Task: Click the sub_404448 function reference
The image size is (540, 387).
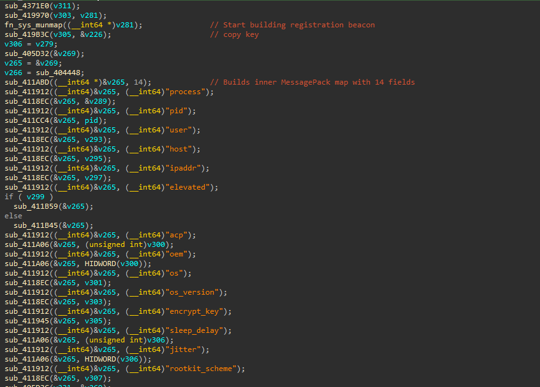Action: pyautogui.click(x=58, y=73)
